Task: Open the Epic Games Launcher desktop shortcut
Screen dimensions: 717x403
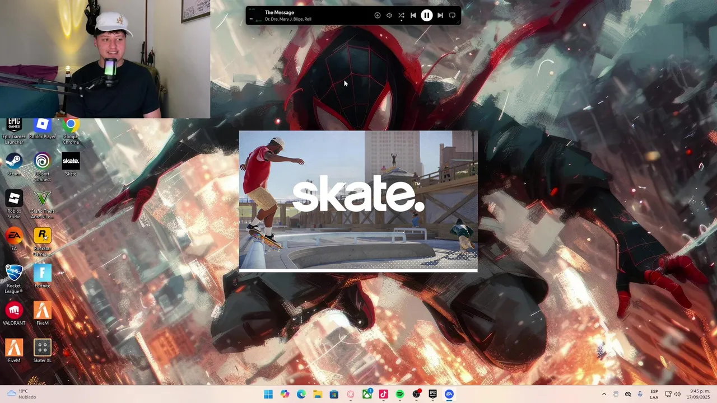Action: [x=14, y=130]
